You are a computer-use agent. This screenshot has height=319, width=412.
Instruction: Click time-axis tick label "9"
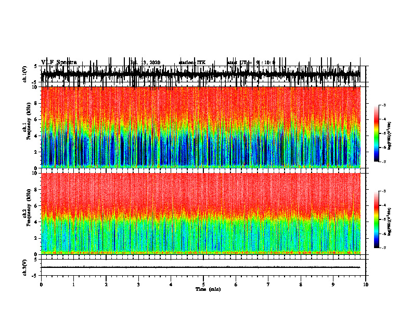click(333, 285)
